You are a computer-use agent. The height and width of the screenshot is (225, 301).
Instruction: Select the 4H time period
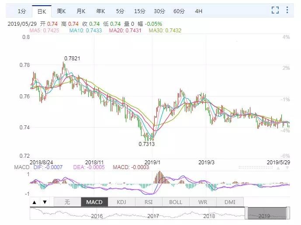[x=199, y=11]
